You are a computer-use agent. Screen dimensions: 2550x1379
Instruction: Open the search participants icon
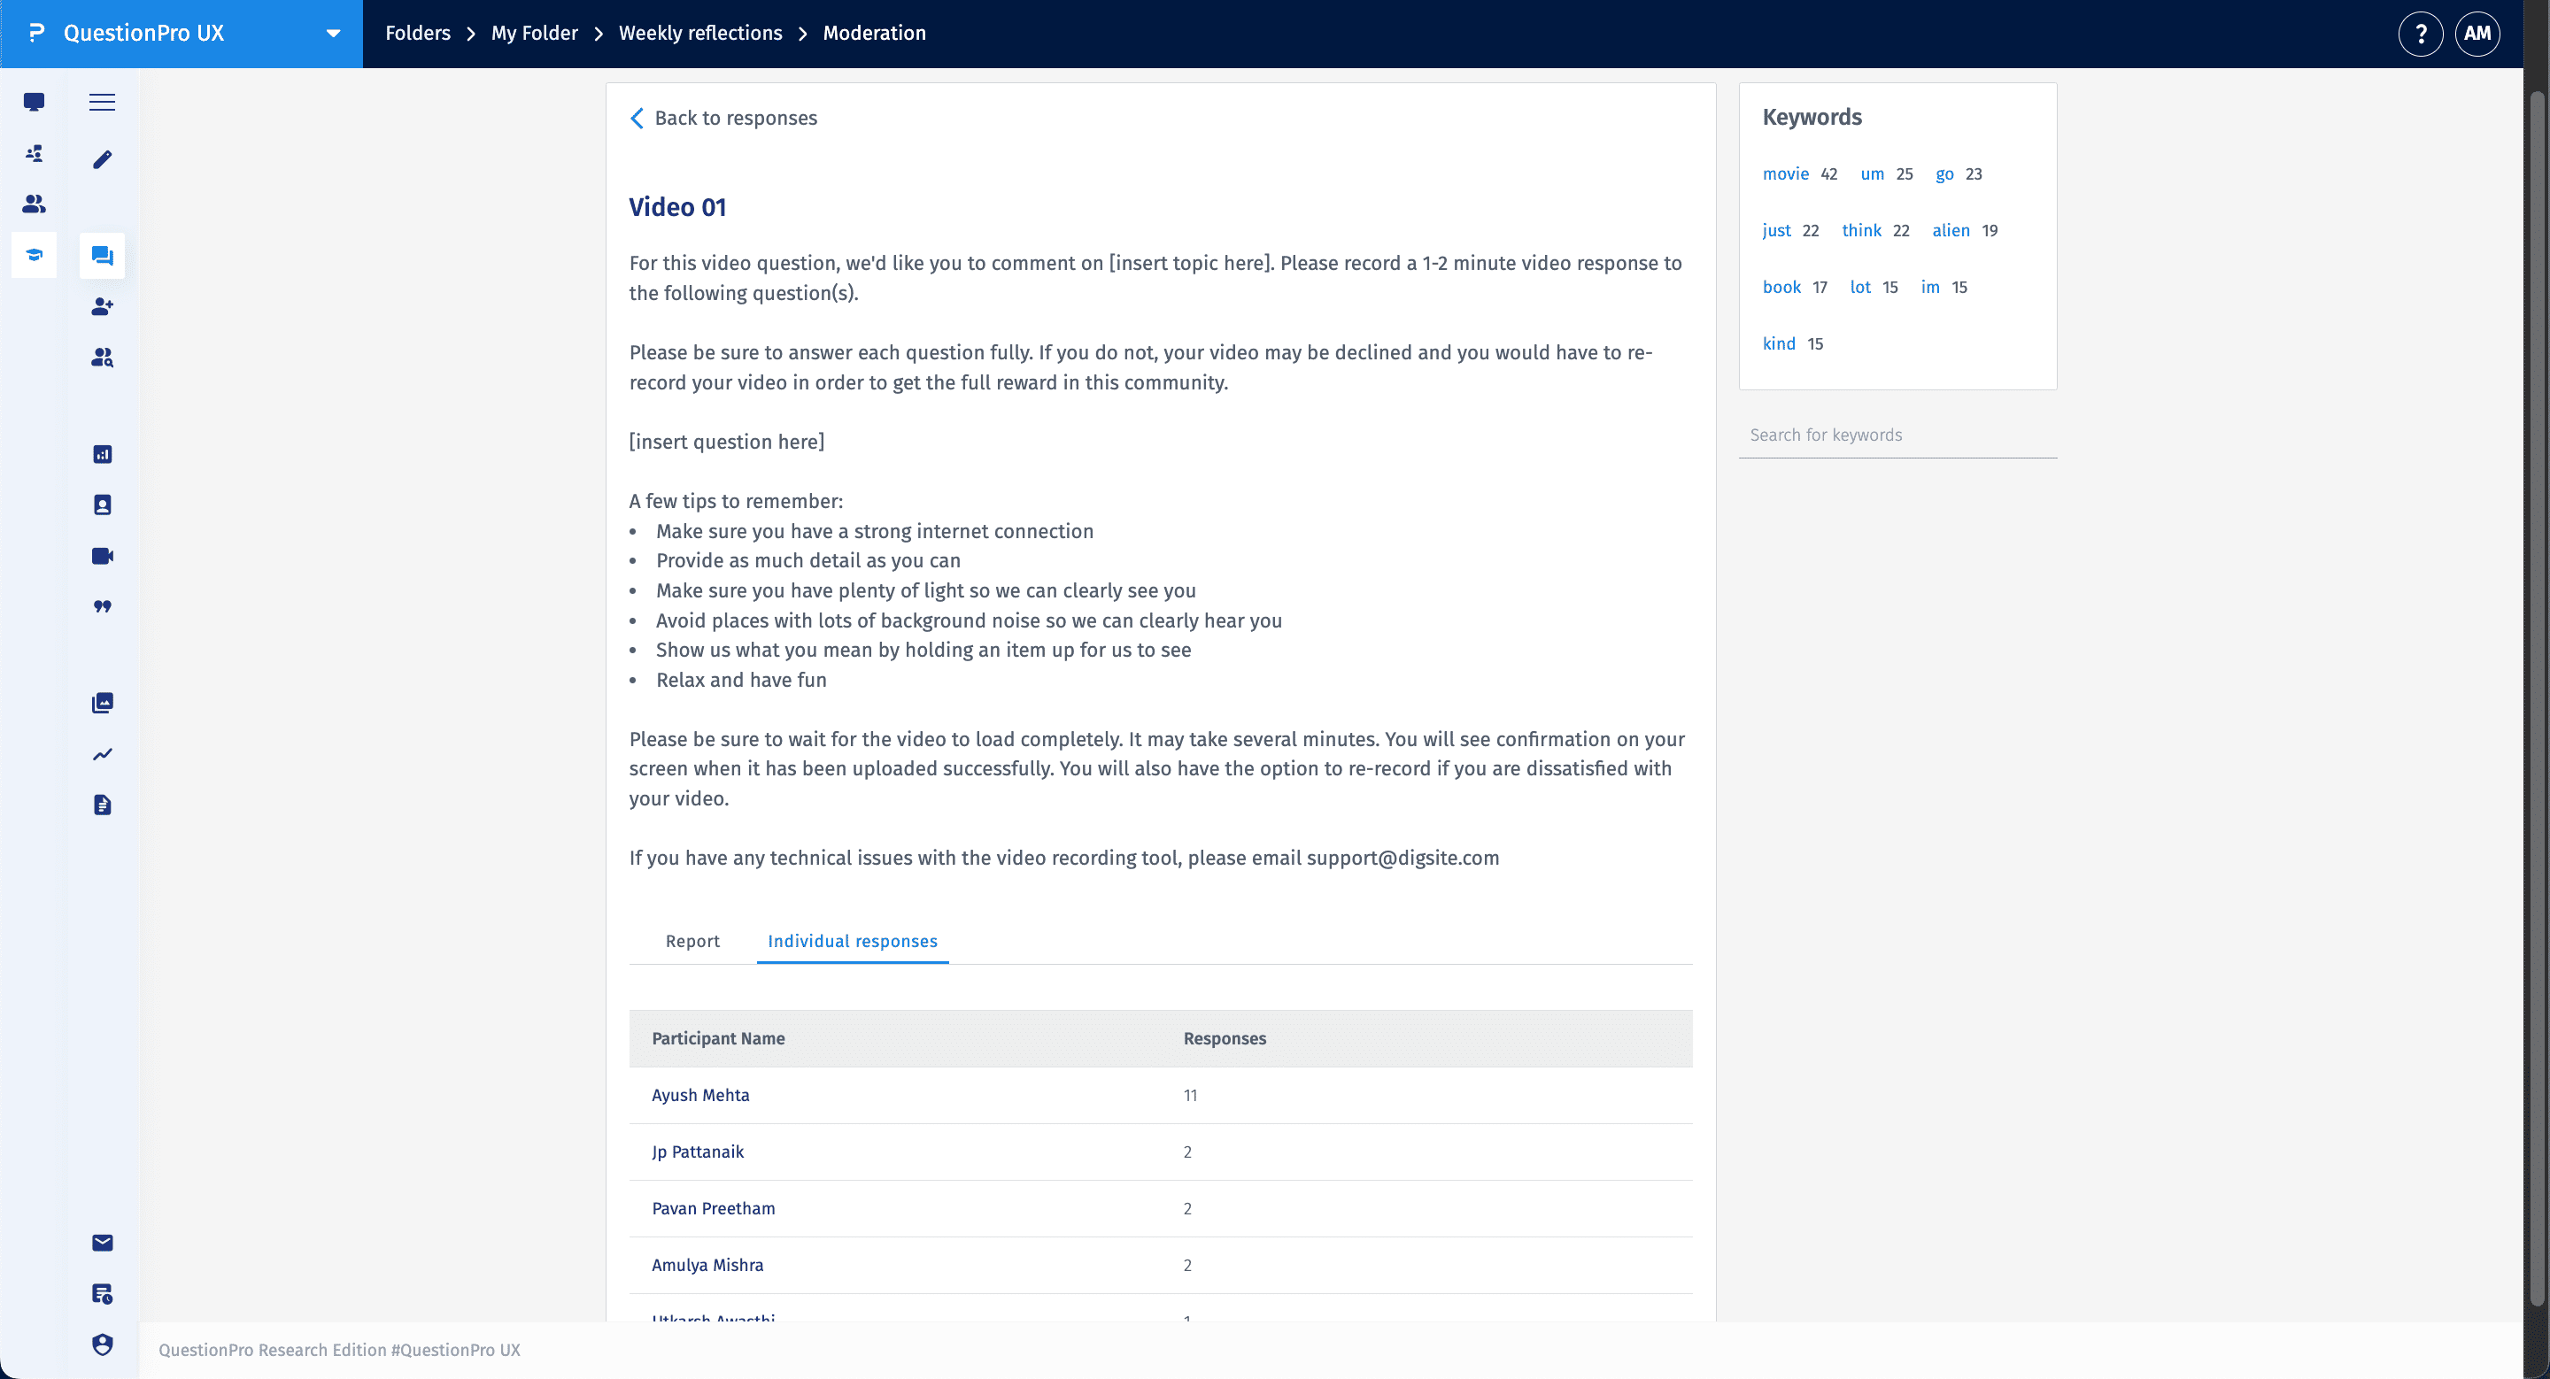[101, 358]
